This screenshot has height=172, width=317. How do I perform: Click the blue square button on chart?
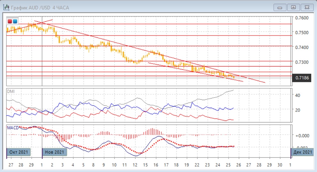click(x=15, y=21)
